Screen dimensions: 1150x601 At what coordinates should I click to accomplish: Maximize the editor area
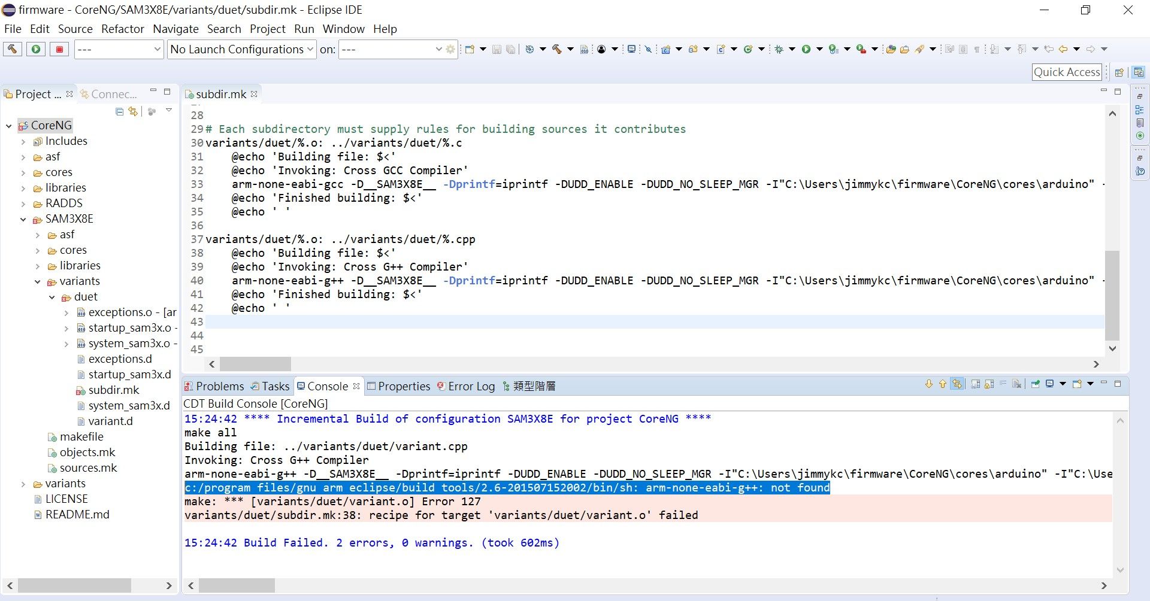click(x=1117, y=92)
